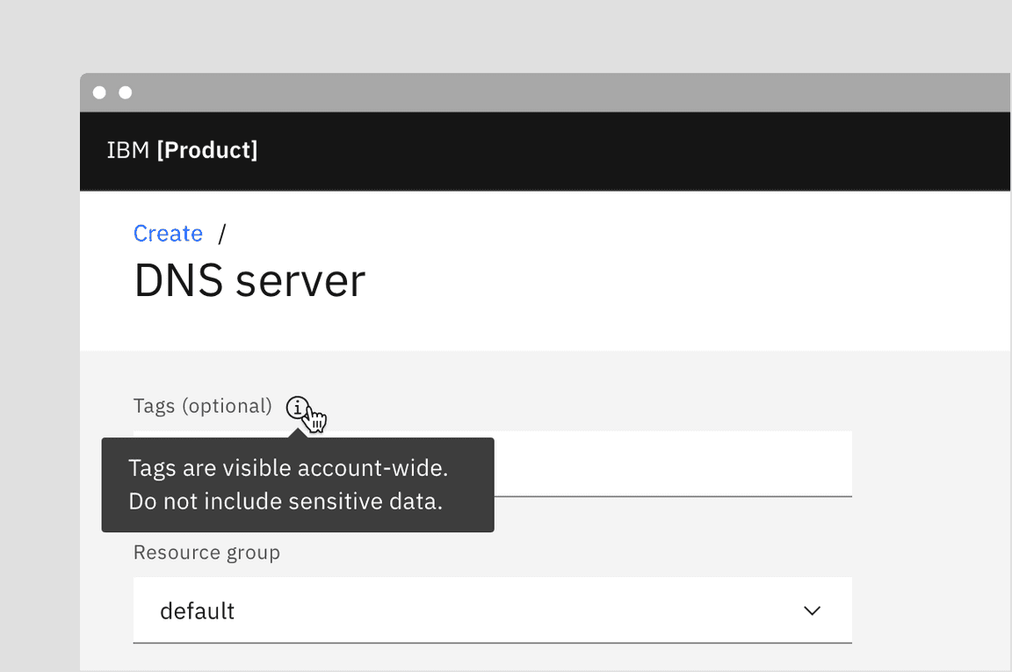Image resolution: width=1012 pixels, height=672 pixels.
Task: Click the breadcrumb slash separator after Create
Action: coord(222,233)
